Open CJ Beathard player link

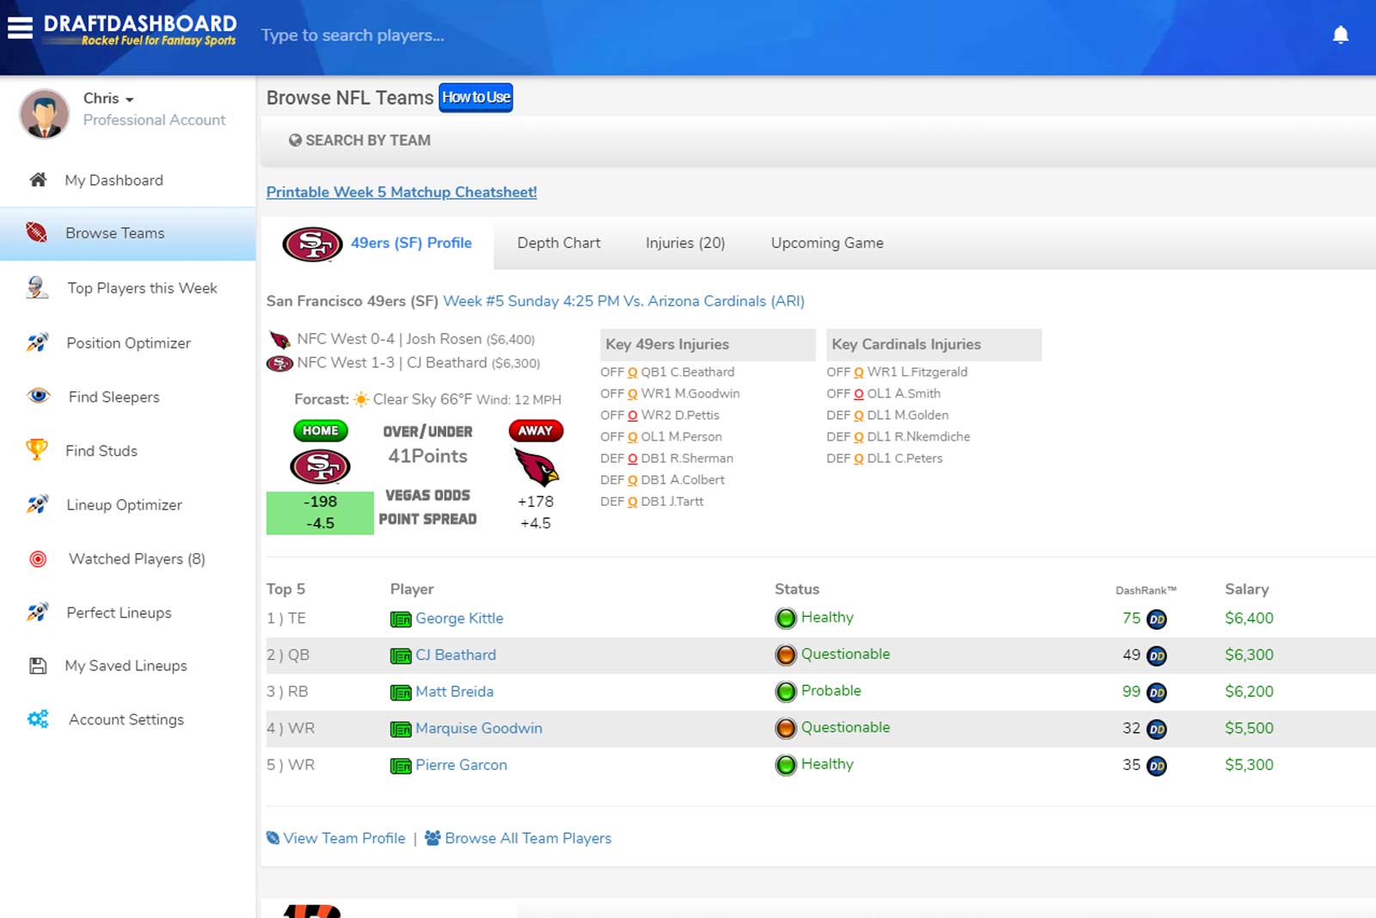[x=456, y=656]
